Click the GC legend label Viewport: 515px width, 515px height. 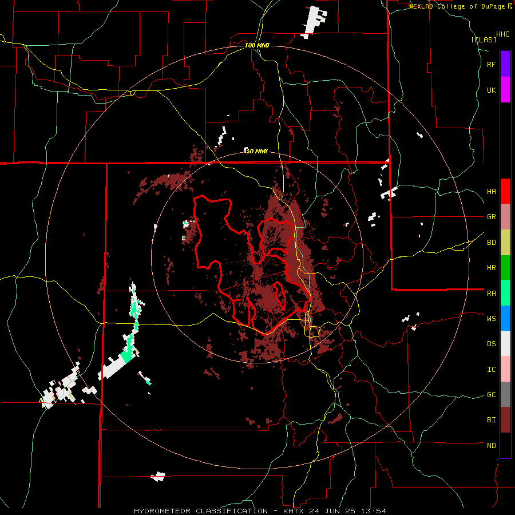click(x=491, y=395)
